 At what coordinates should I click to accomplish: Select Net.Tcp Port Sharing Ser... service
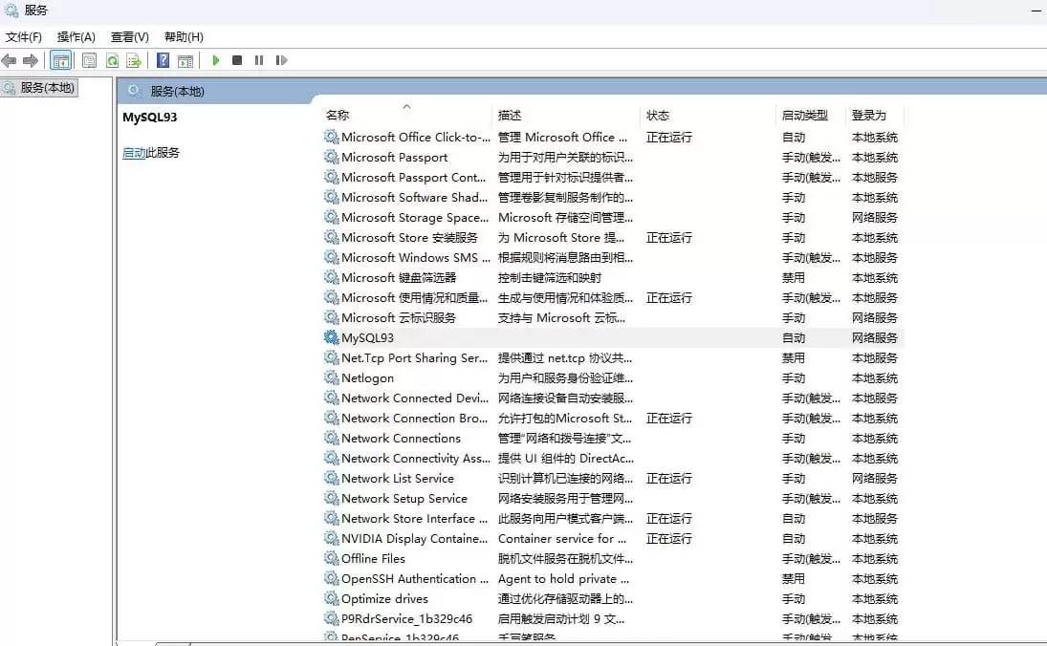pyautogui.click(x=612, y=357)
